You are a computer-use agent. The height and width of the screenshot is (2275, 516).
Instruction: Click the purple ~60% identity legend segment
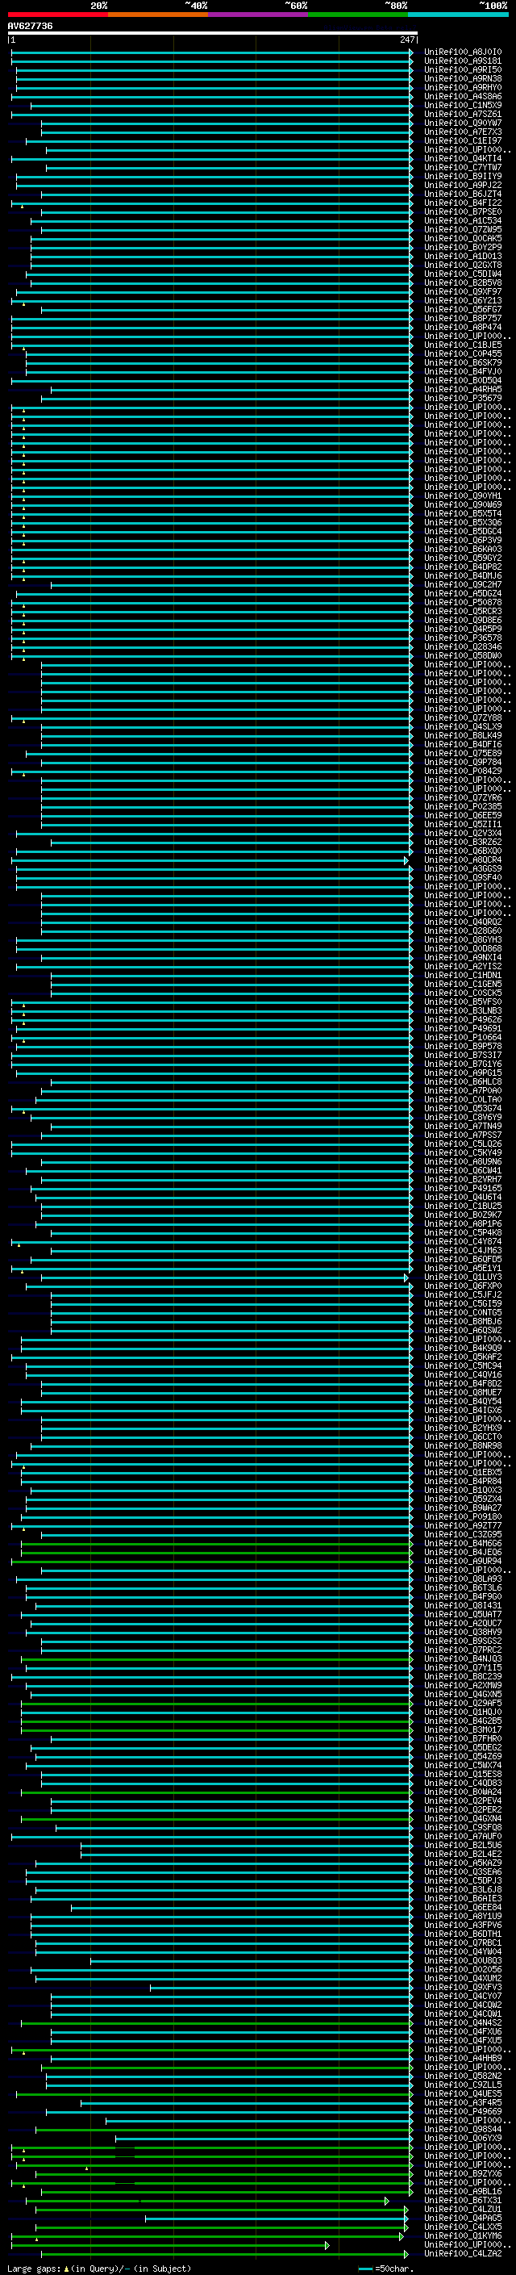coord(259,15)
